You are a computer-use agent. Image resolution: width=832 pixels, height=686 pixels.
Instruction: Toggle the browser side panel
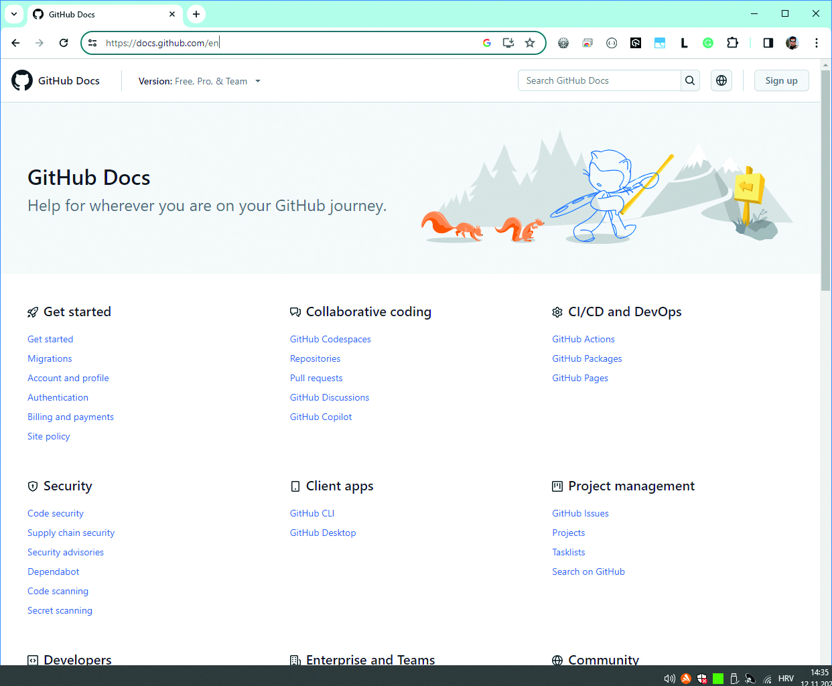tap(768, 43)
